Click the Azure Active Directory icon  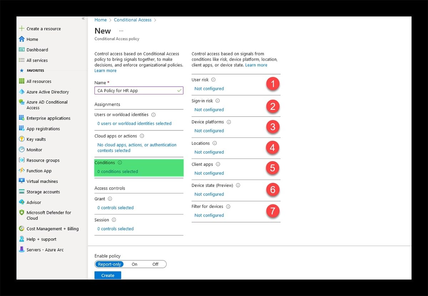pos(22,92)
